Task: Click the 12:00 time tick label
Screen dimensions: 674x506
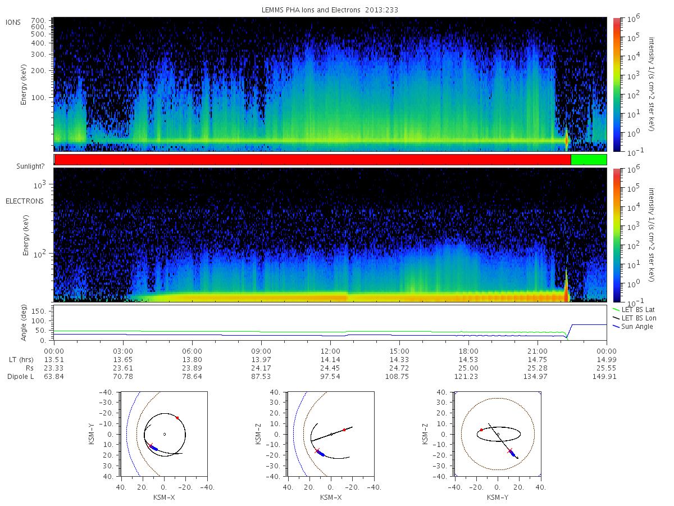Action: pos(330,350)
